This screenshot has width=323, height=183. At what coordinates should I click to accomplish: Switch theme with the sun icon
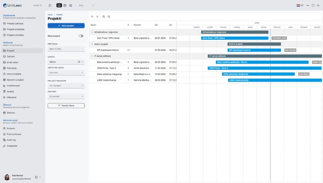pos(318,5)
